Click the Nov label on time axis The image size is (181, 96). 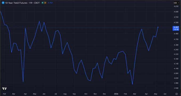click(95, 94)
